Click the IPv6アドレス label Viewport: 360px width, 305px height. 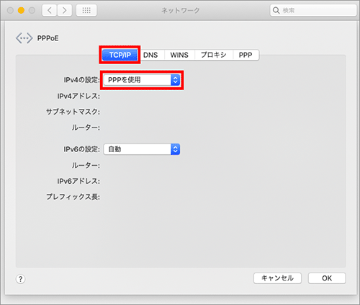click(78, 181)
